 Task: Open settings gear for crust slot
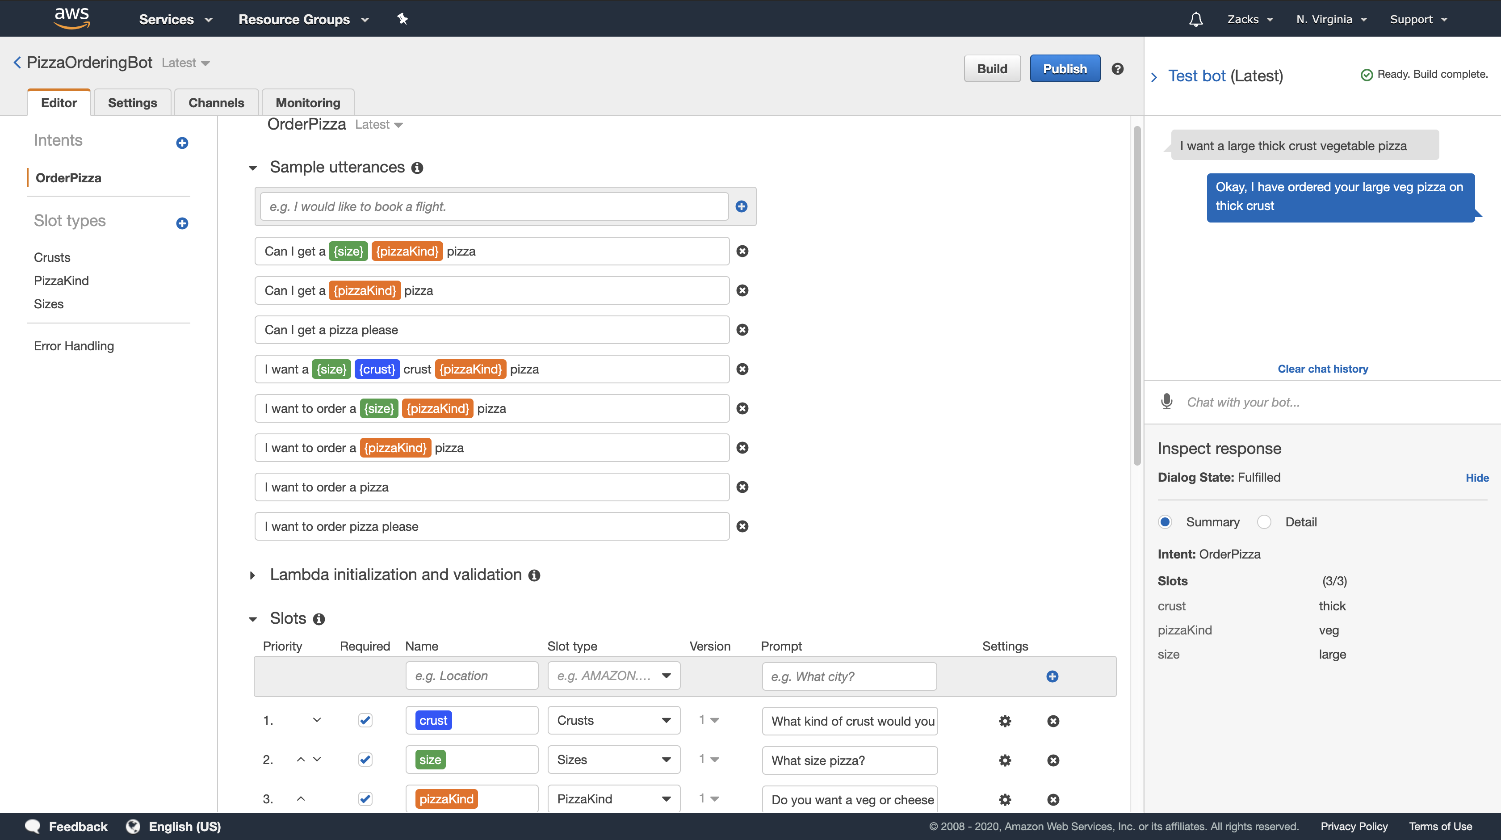(x=1005, y=721)
